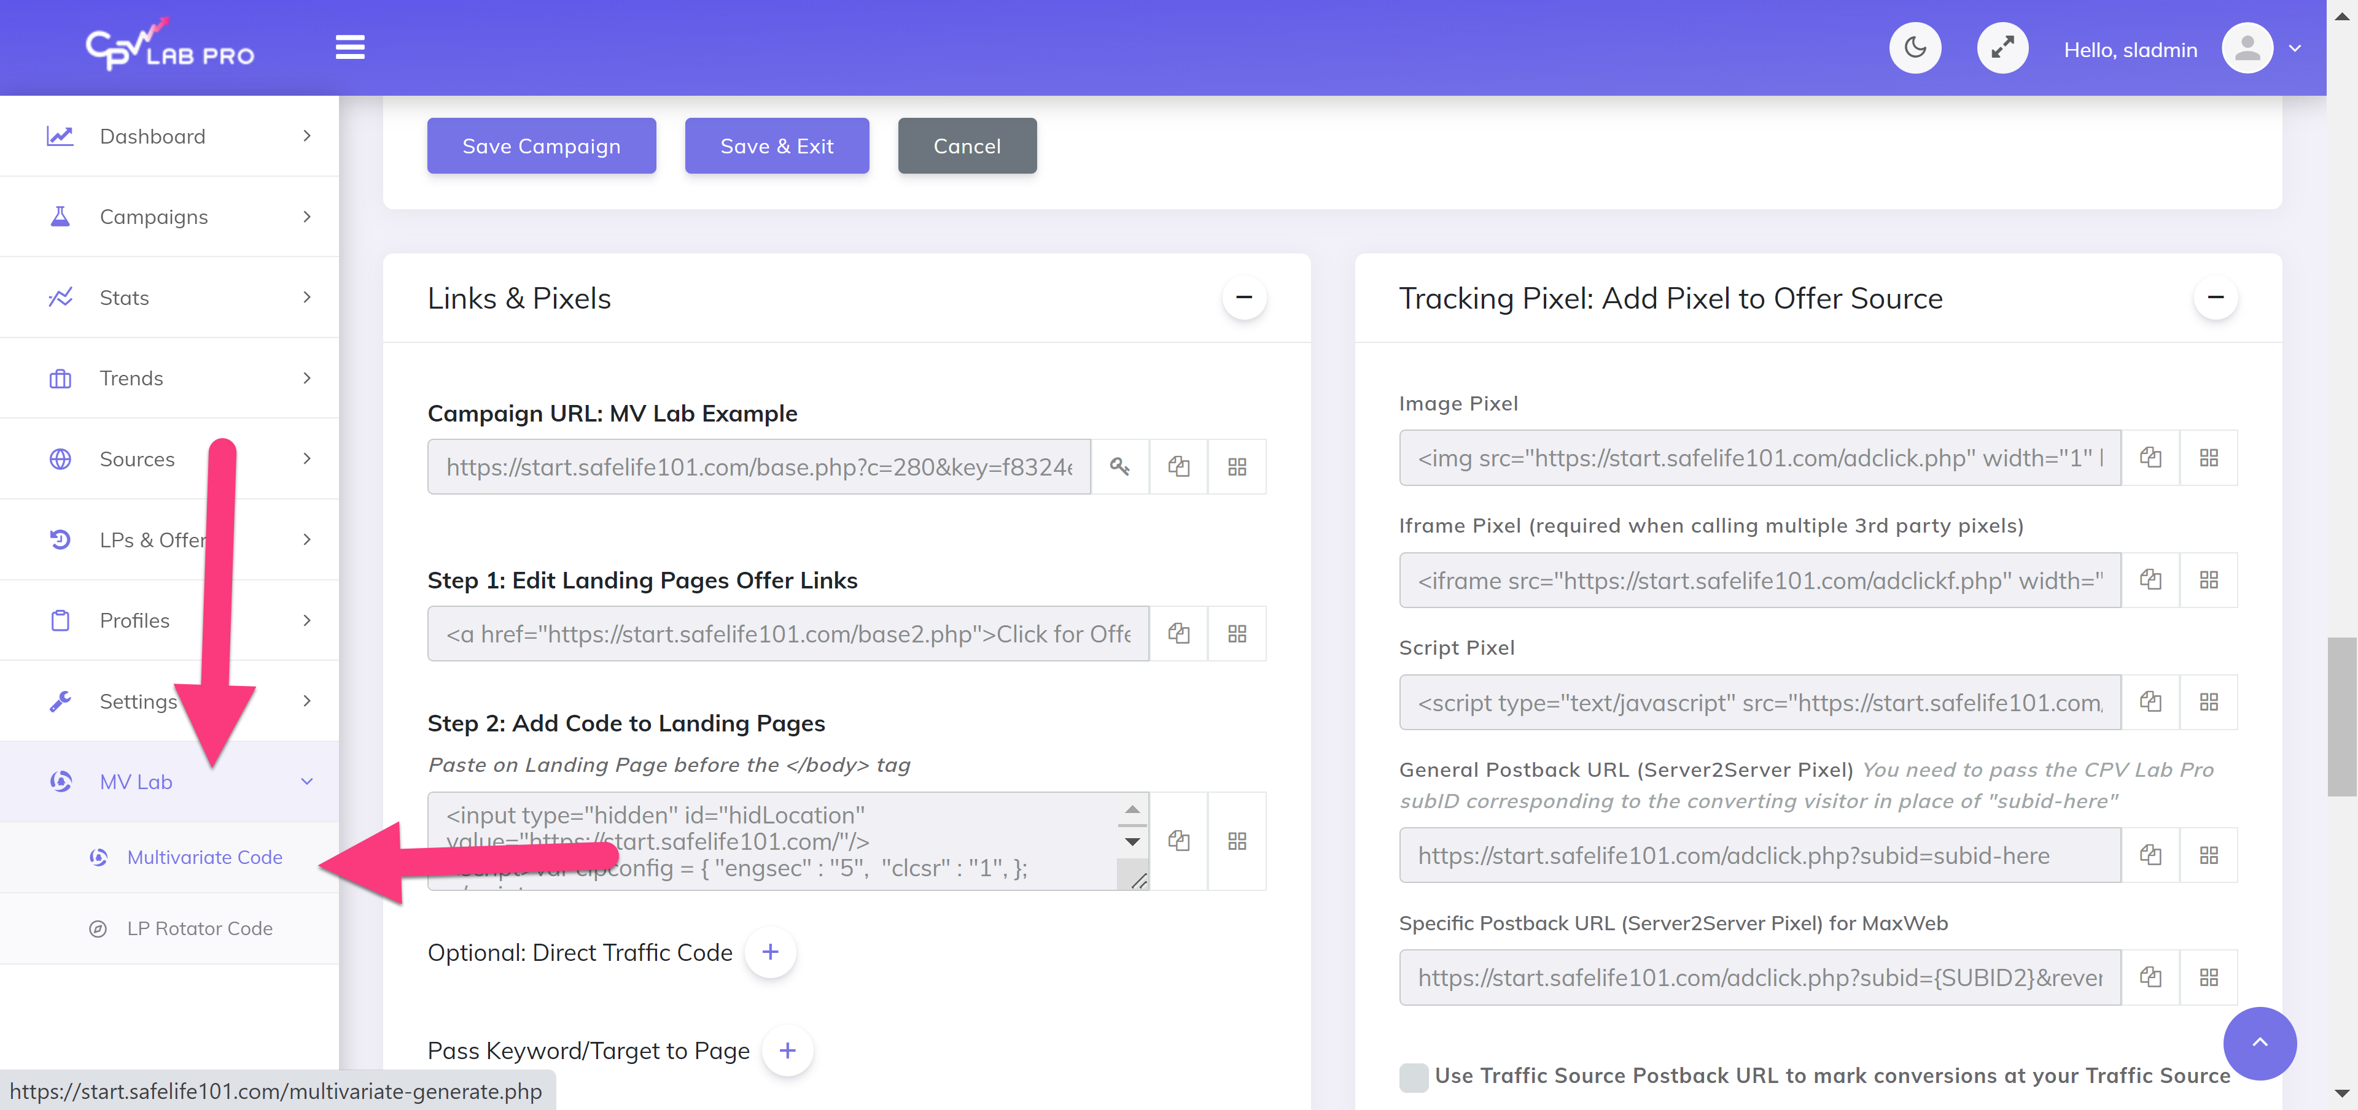Click key icon beside Campaign URL
This screenshot has height=1110, width=2358.
point(1119,467)
